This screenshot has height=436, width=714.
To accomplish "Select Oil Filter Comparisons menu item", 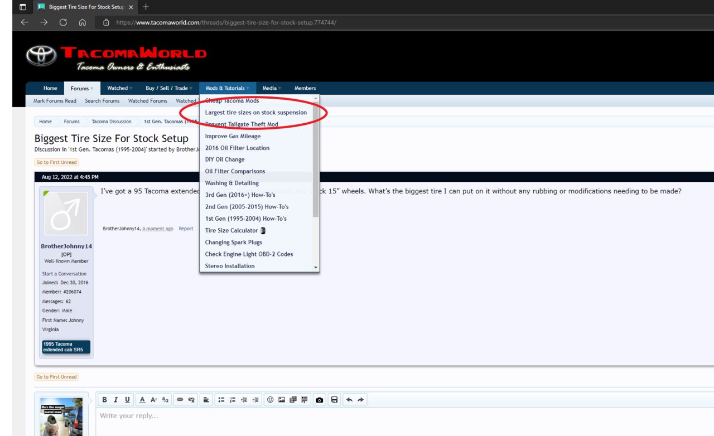I will [235, 171].
